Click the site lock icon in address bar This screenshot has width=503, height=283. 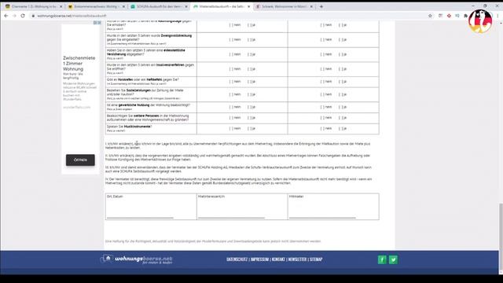(33, 16)
